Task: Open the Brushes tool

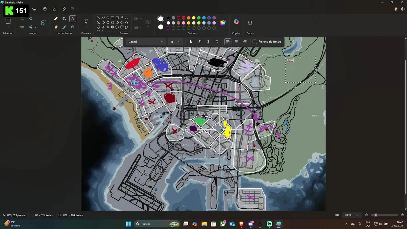Action: click(x=86, y=21)
